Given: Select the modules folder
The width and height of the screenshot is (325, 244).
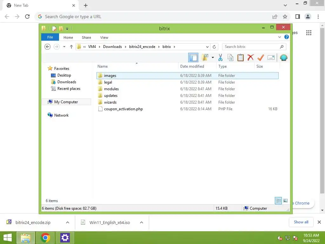Looking at the screenshot, I should (x=187, y=89).
